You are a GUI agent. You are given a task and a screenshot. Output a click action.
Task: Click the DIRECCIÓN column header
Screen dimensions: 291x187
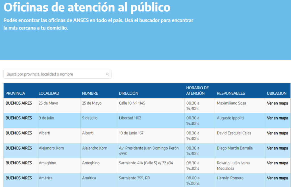tap(128, 93)
